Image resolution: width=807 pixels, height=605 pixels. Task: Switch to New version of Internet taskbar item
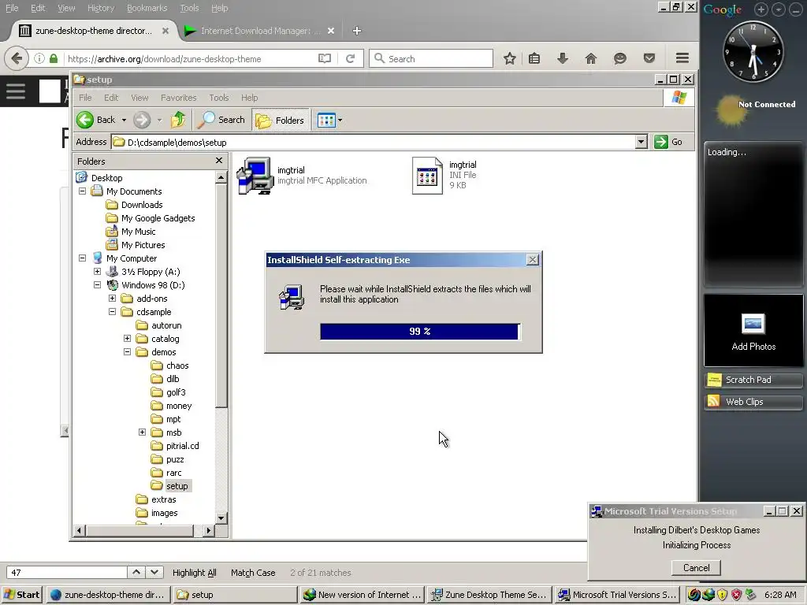click(x=363, y=595)
